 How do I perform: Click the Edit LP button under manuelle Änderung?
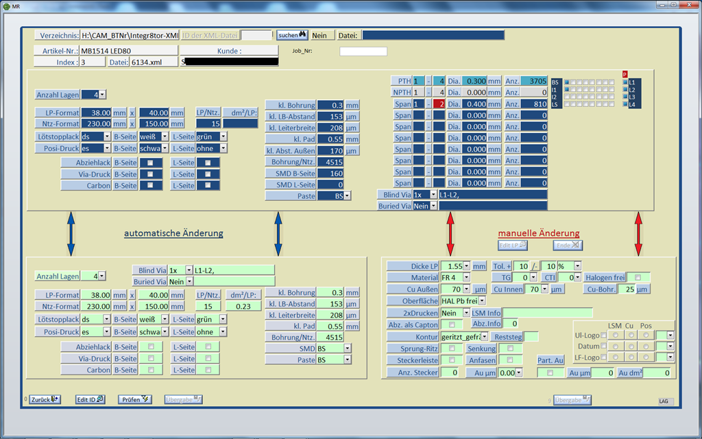point(513,245)
